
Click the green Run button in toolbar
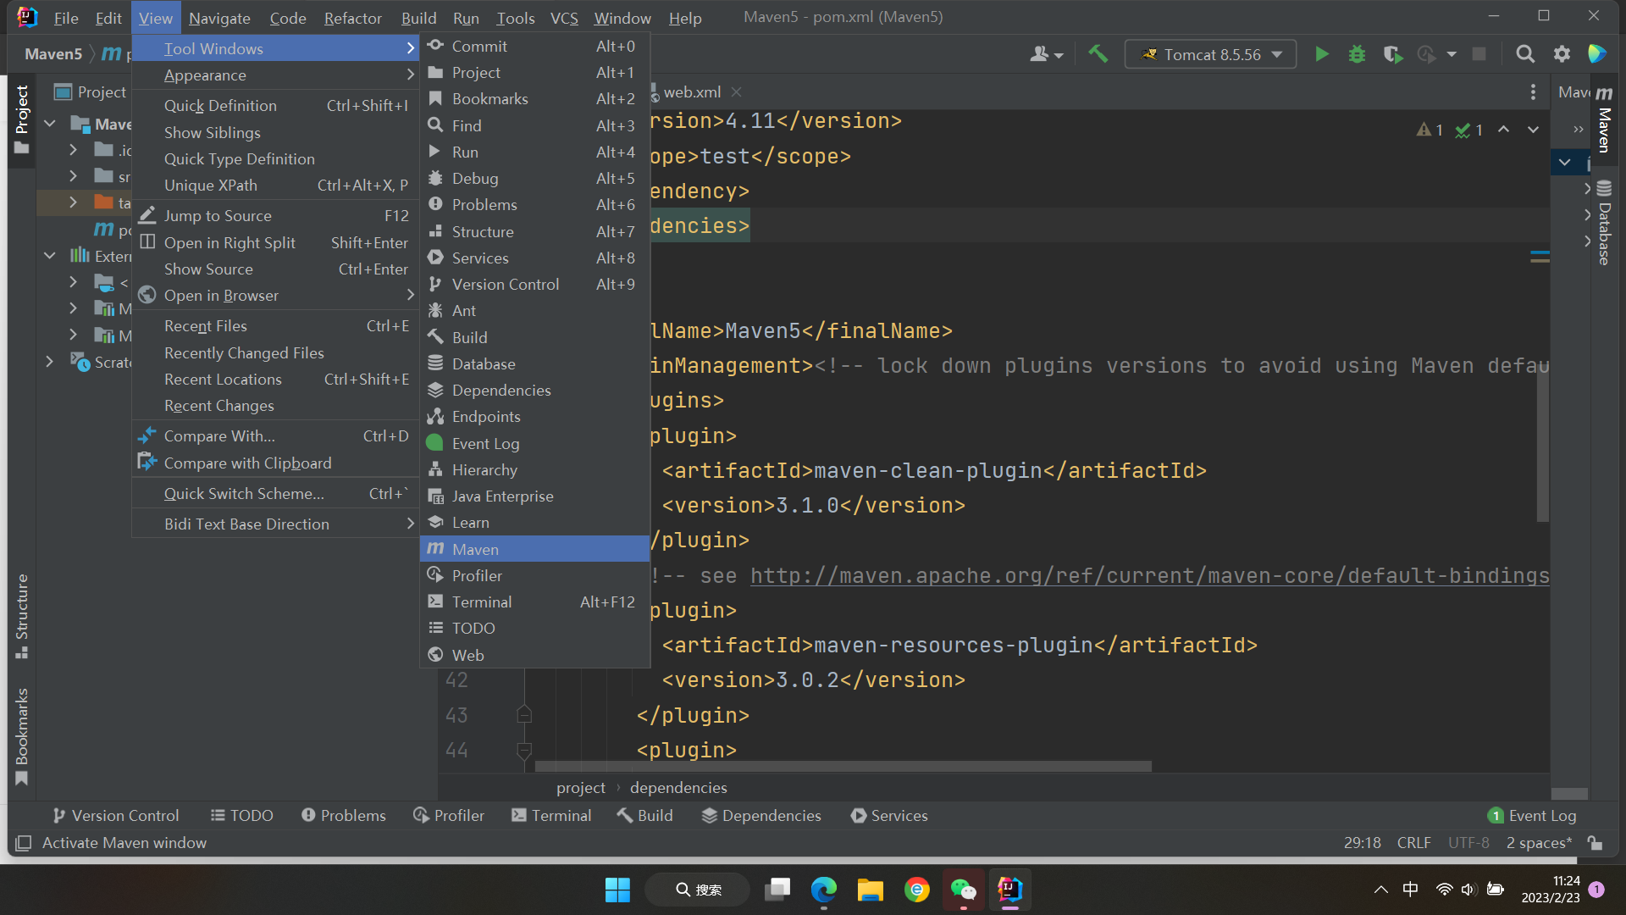pyautogui.click(x=1321, y=54)
